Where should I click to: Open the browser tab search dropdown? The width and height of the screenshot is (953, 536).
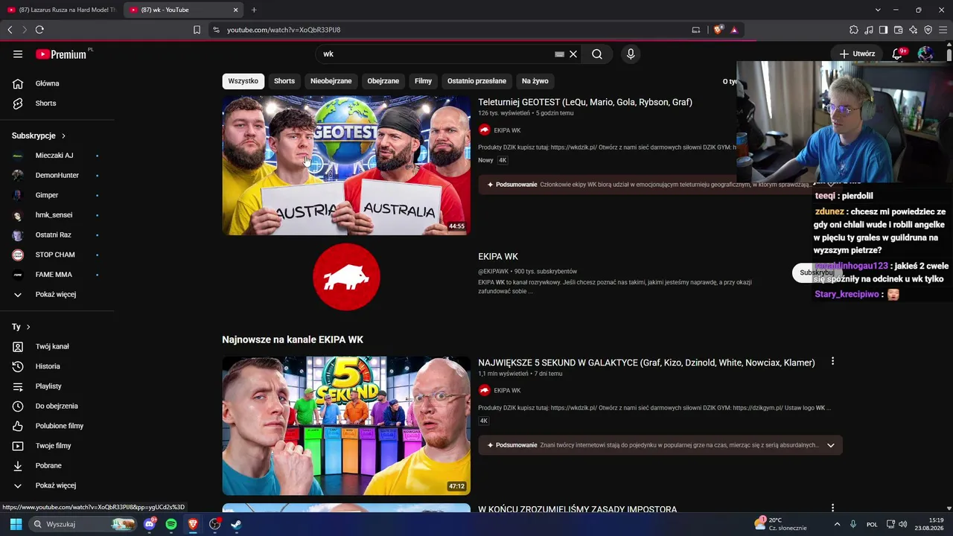878,10
